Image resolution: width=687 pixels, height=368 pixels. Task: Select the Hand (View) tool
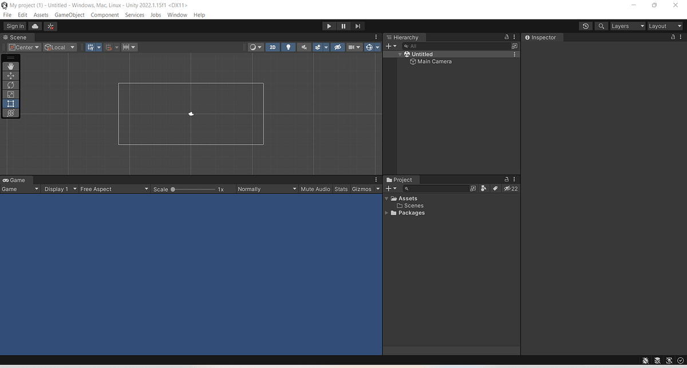point(10,66)
